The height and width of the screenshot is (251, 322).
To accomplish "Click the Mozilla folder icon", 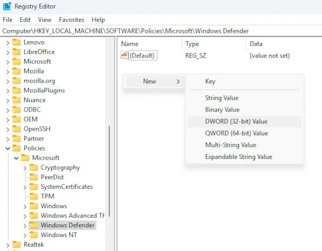I will (17, 71).
